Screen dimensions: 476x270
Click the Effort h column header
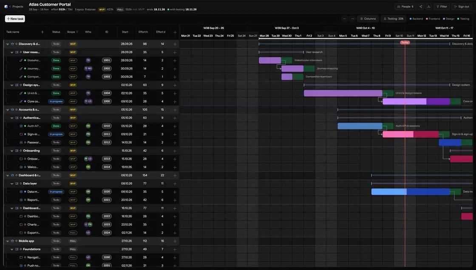pos(143,32)
